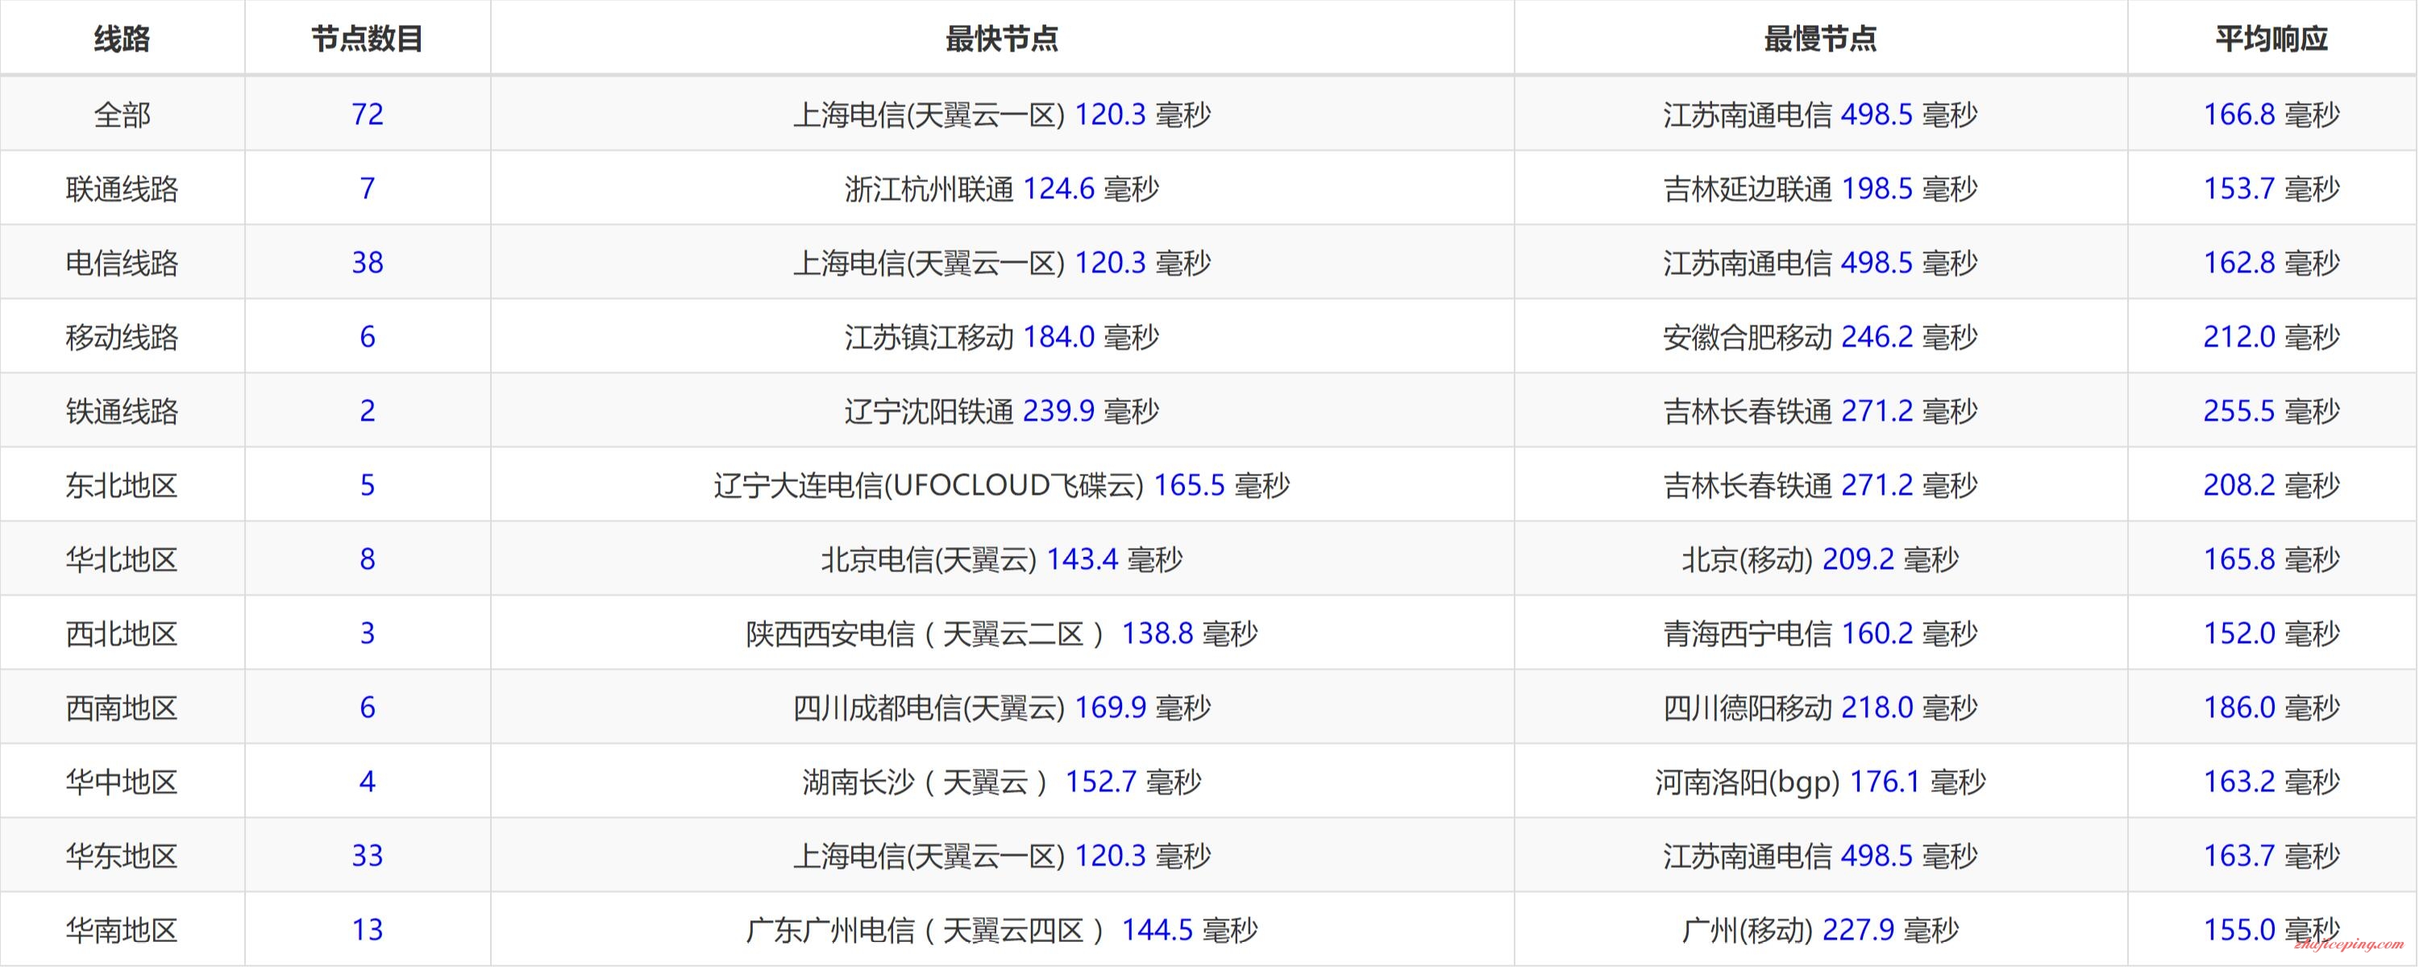
Task: Select the 华北地区 row label
Action: point(122,560)
